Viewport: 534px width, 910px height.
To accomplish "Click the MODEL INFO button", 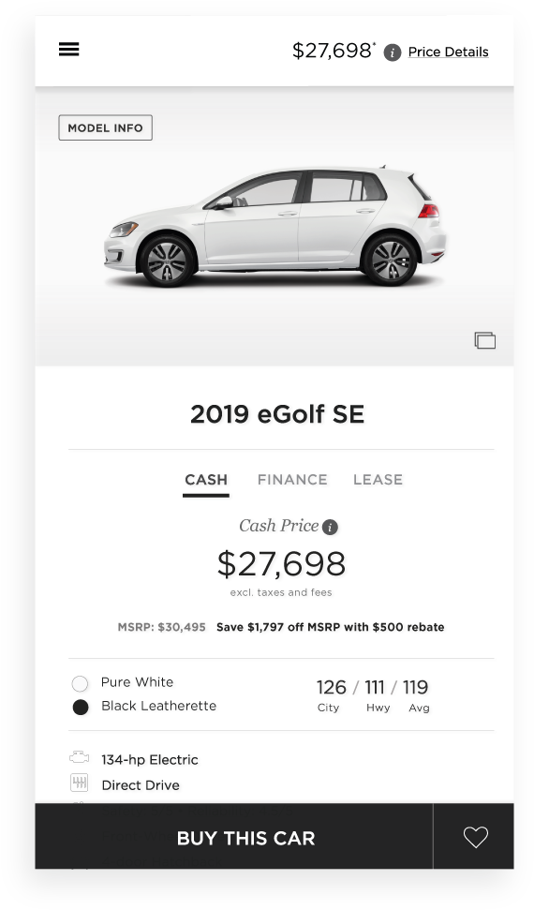I will click(x=105, y=127).
